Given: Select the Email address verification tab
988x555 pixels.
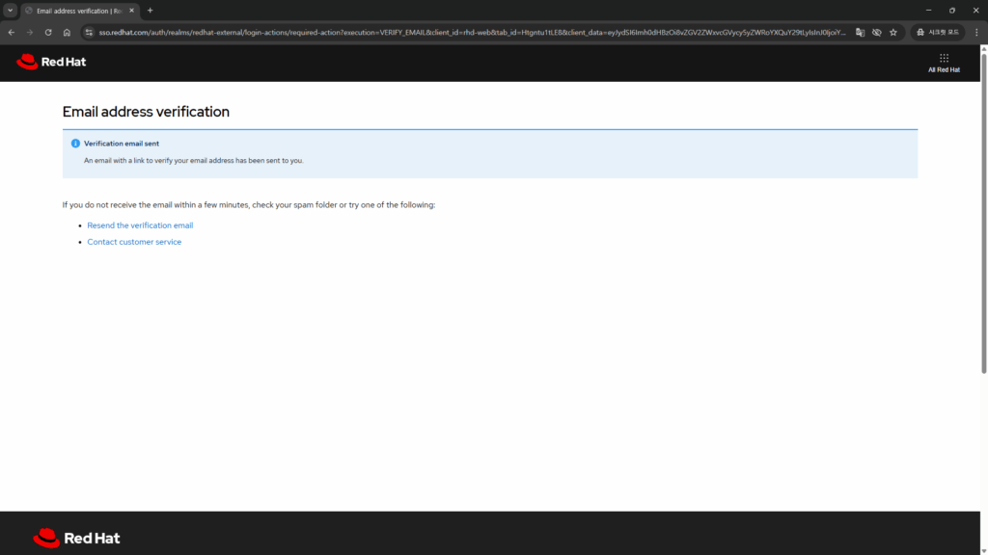Looking at the screenshot, I should 75,11.
